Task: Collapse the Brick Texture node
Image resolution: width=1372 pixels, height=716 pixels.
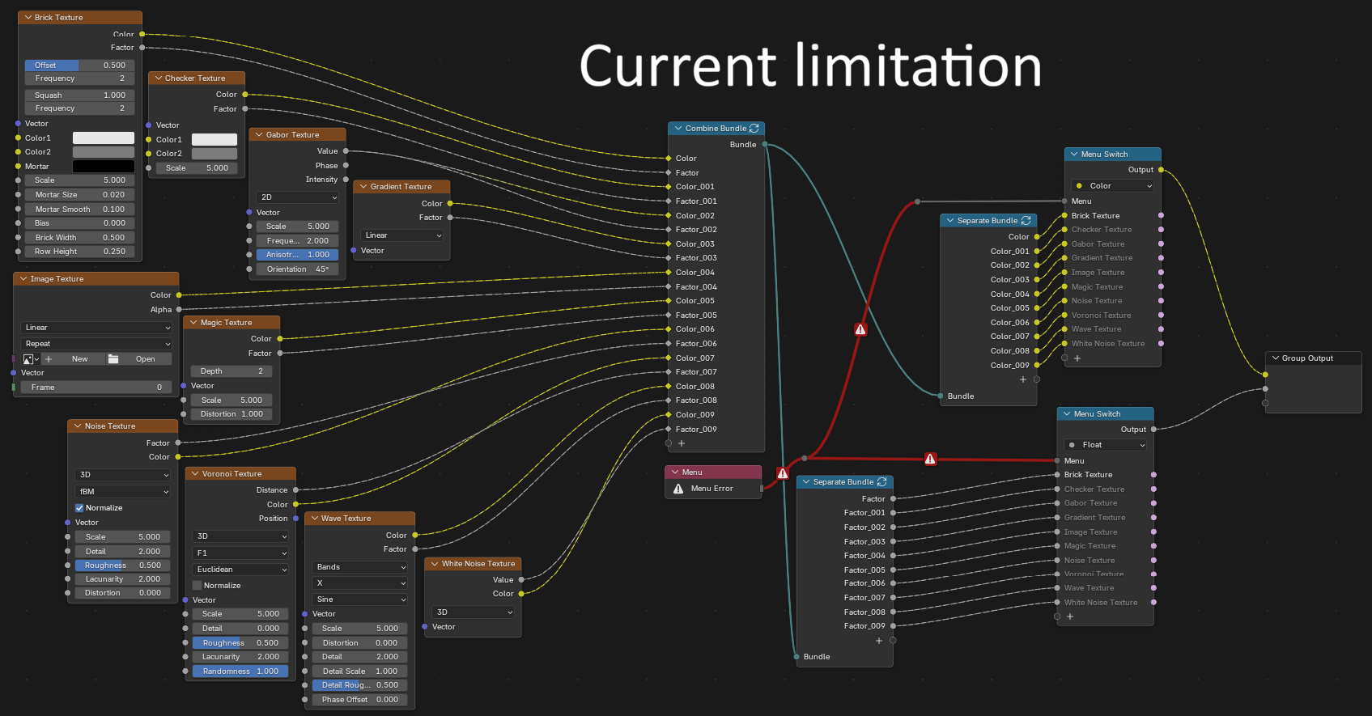Action: (28, 18)
